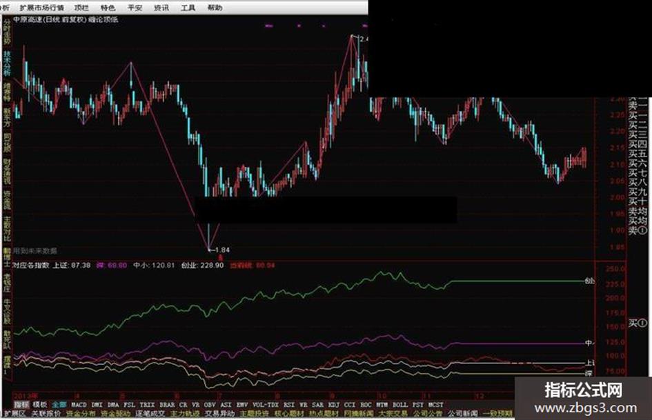652x420 pixels.
Task: Apply the FSL indicator
Action: (x=129, y=405)
